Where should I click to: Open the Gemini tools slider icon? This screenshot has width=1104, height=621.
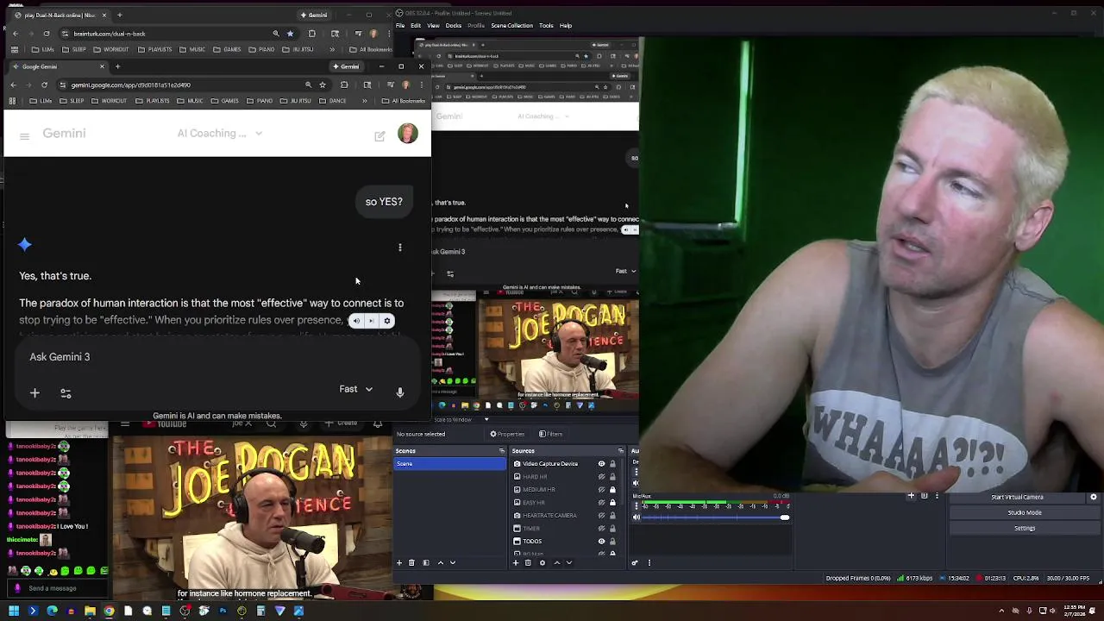click(66, 393)
